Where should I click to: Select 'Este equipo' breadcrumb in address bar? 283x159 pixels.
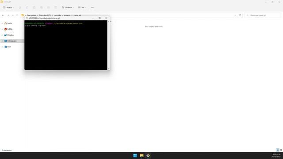(x=31, y=15)
